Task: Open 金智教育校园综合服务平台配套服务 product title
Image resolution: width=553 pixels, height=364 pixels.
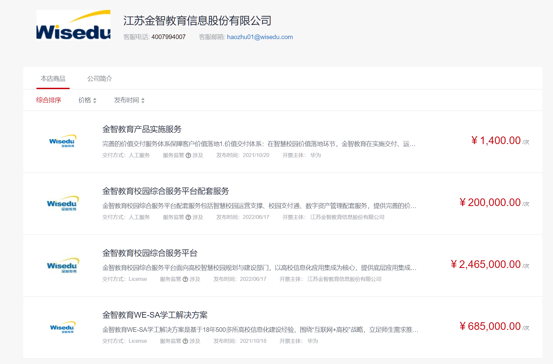Action: (x=166, y=191)
